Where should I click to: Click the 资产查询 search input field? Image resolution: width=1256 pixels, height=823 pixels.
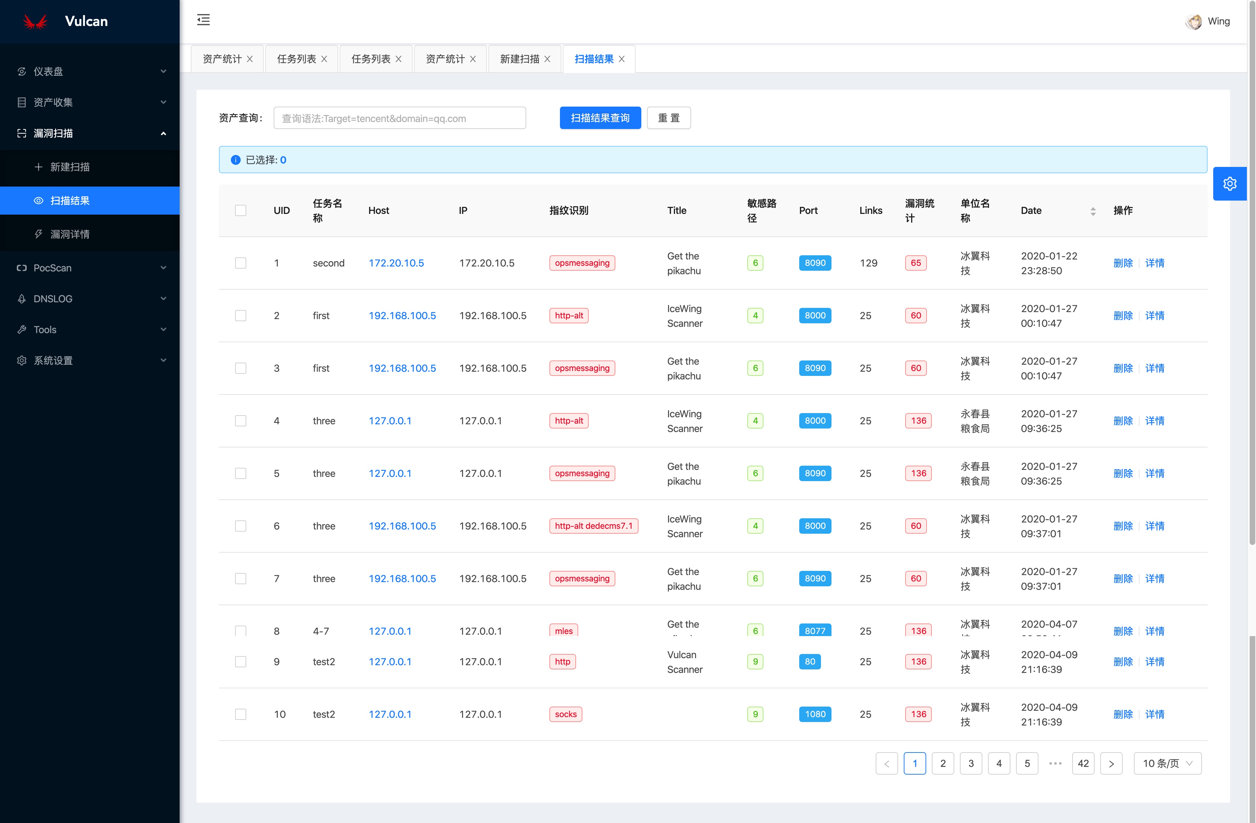point(400,118)
